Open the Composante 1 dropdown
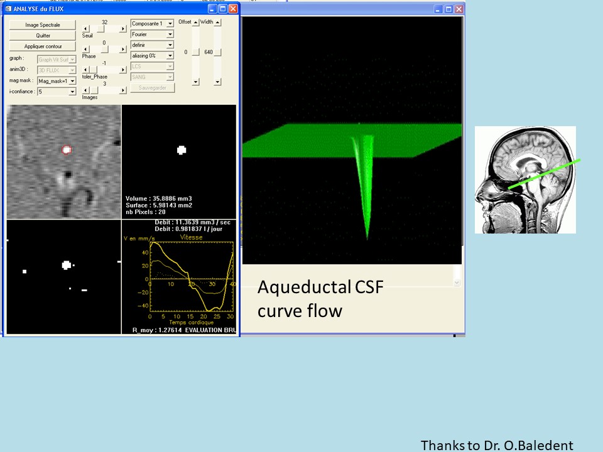The image size is (603, 452). pos(170,24)
